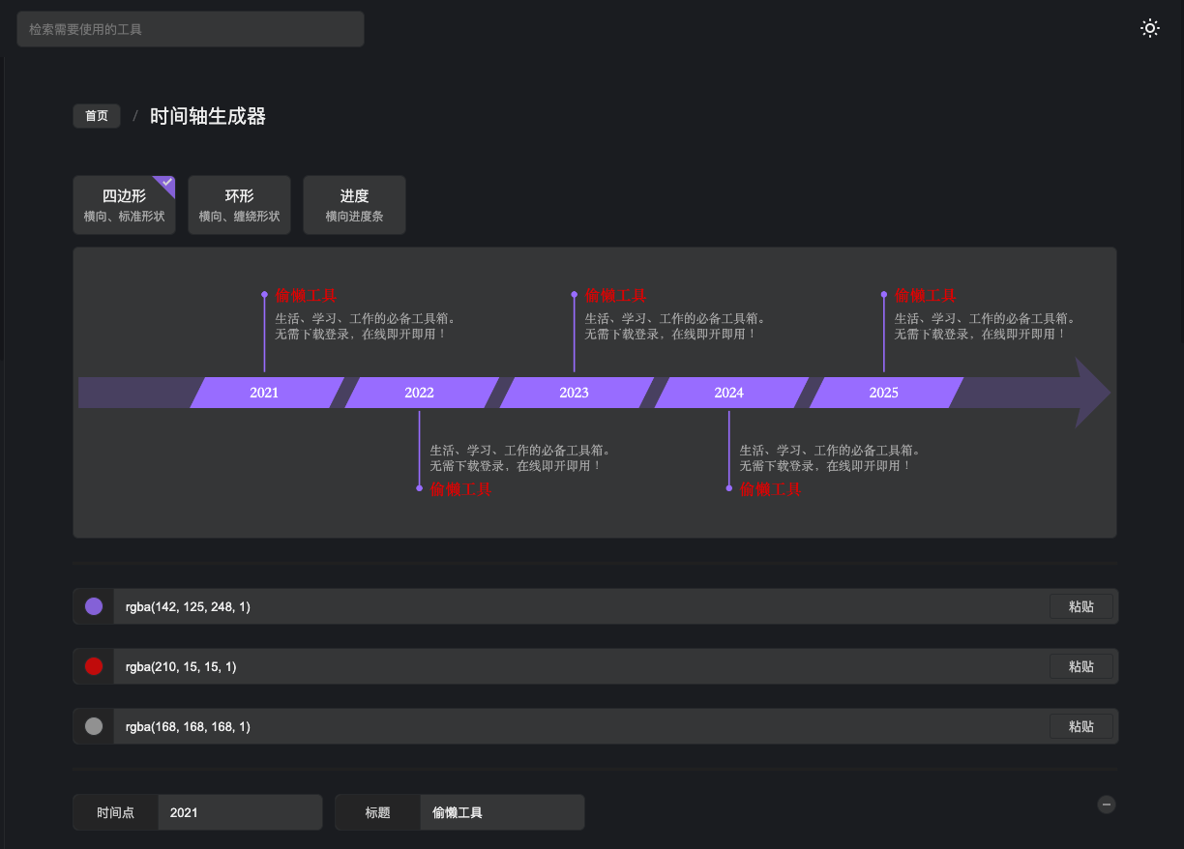Click 粘贴 next to rgba(210, 15, 15, 1)
Image resolution: width=1184 pixels, height=849 pixels.
tap(1080, 666)
